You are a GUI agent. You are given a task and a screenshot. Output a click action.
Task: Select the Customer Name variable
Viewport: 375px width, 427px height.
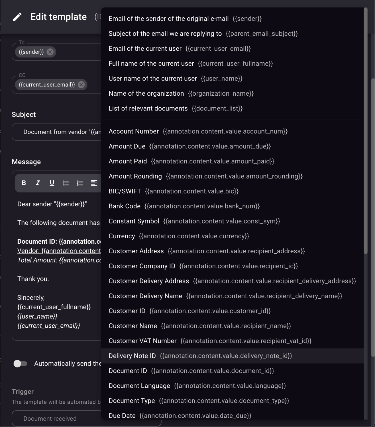pyautogui.click(x=232, y=326)
